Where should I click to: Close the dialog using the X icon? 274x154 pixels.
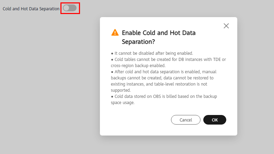(226, 26)
